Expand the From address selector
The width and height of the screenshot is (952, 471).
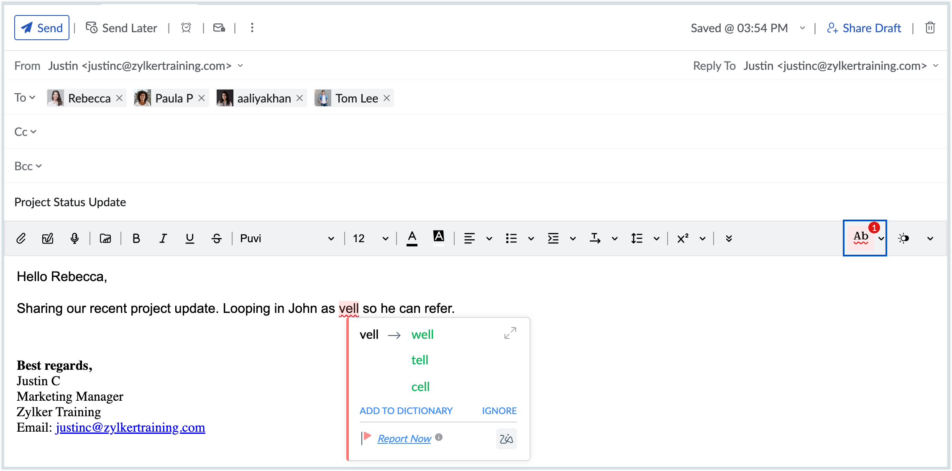point(240,66)
